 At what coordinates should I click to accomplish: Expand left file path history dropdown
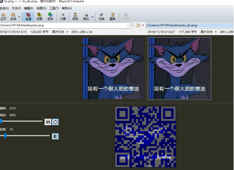coord(128,25)
